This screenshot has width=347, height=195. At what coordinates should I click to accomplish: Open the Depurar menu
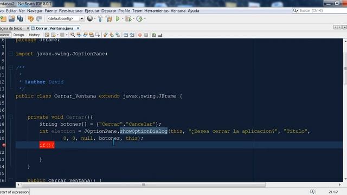click(x=108, y=11)
